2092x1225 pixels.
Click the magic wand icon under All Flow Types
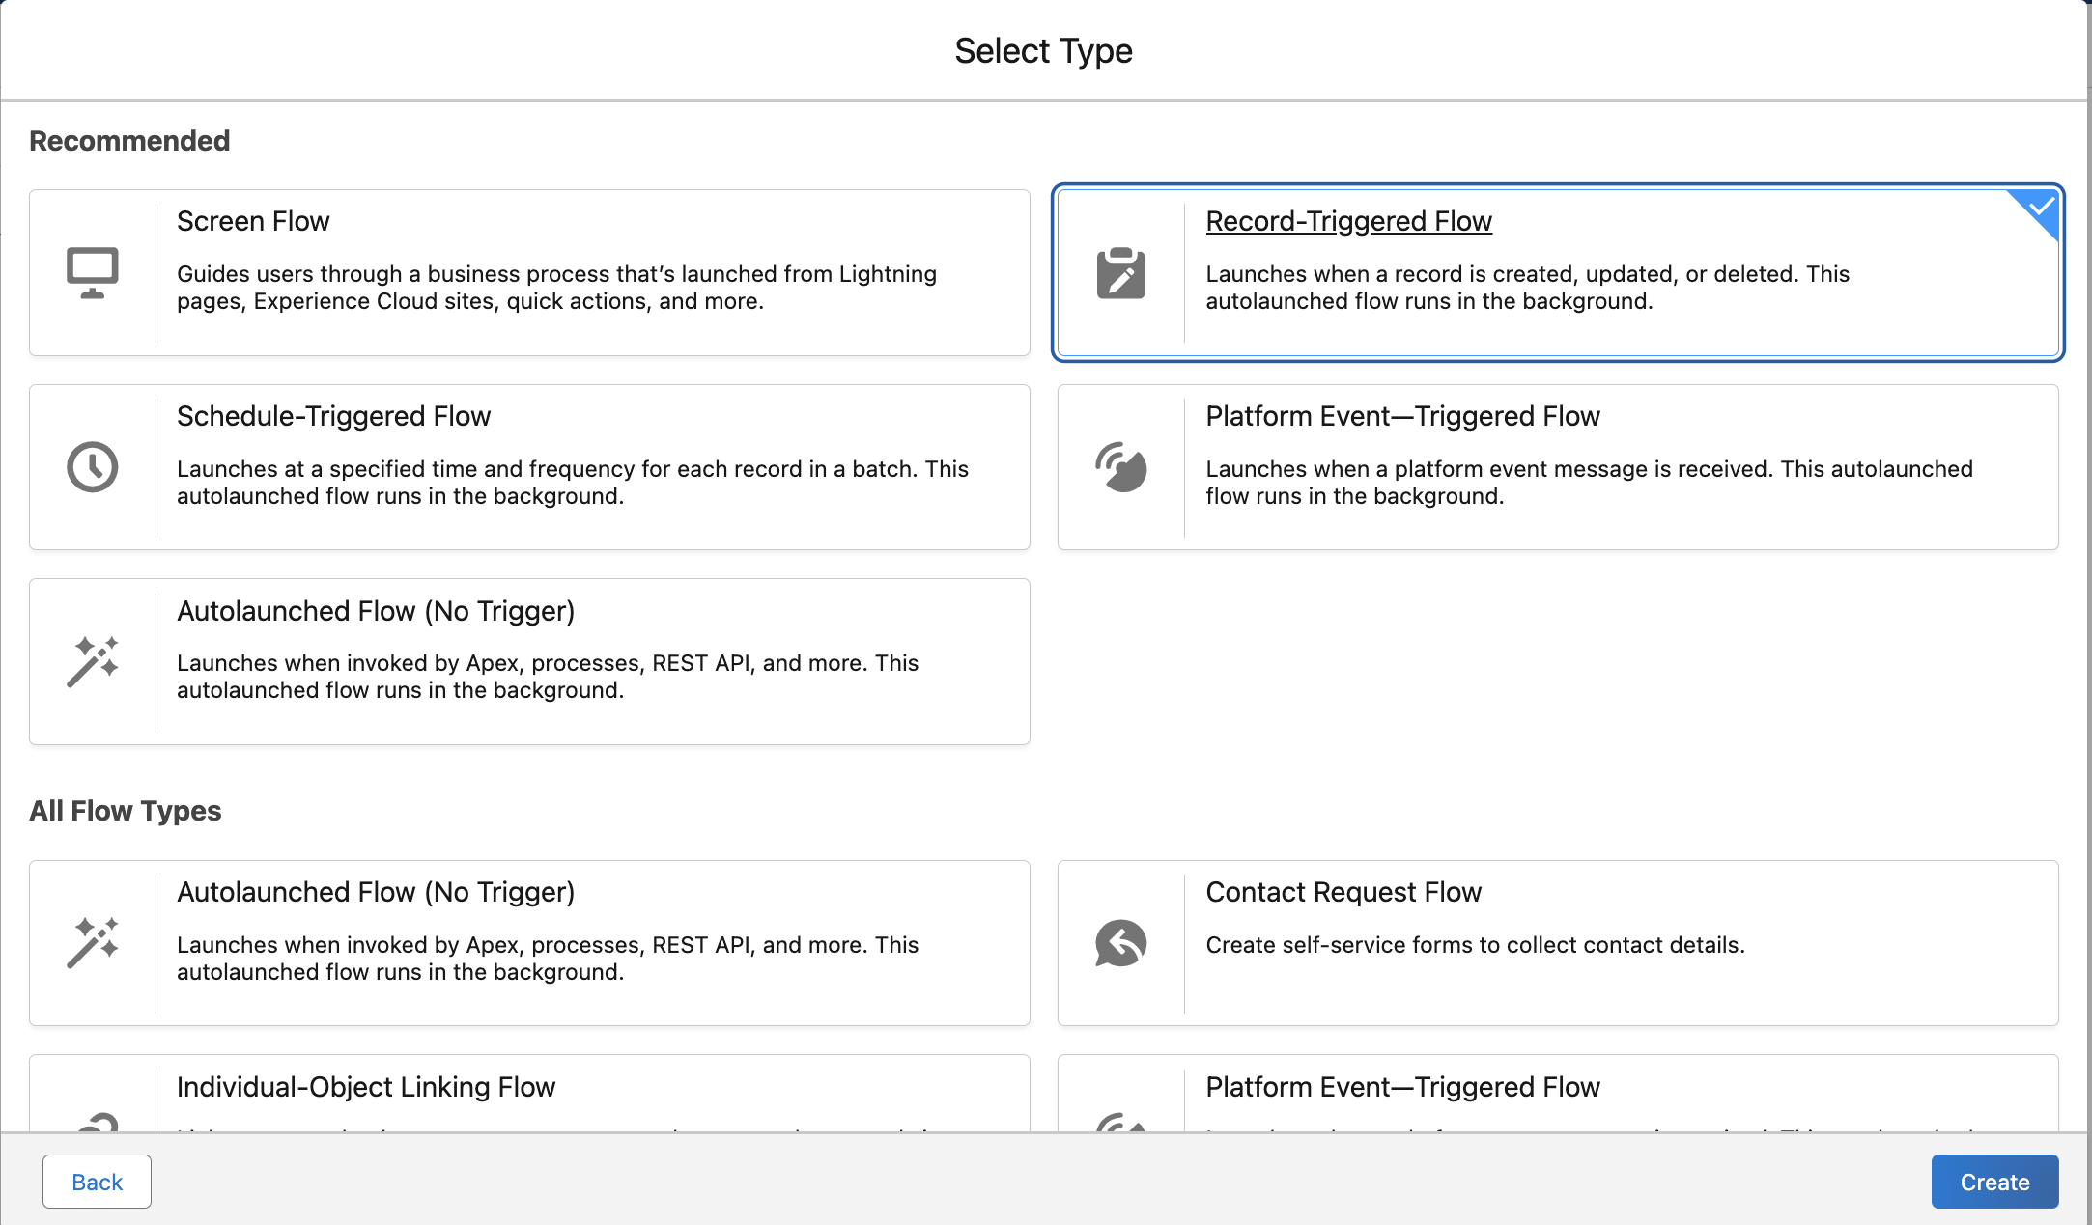coord(92,943)
